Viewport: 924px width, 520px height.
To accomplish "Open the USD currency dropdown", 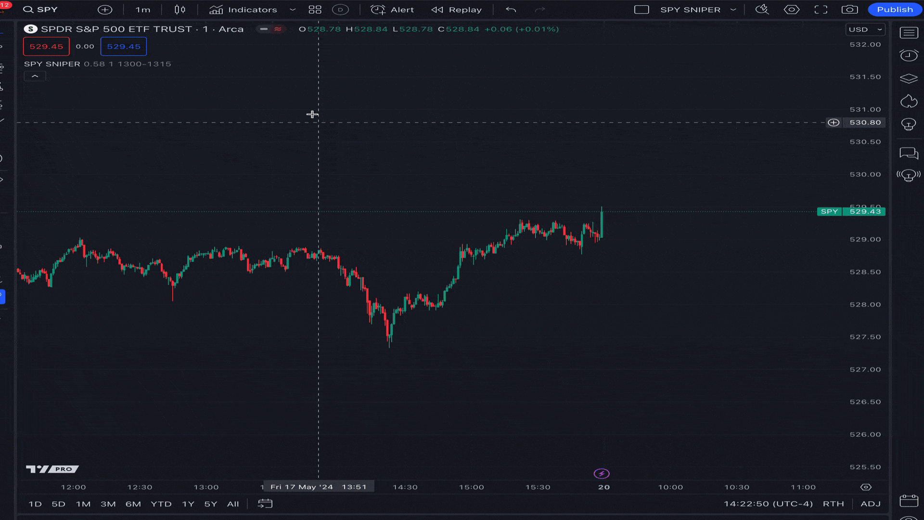I will point(866,29).
